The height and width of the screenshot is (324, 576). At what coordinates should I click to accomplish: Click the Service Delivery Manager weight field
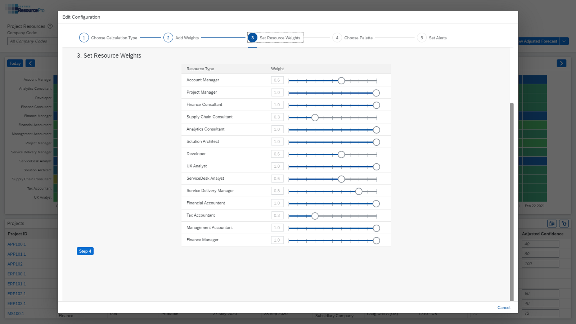coord(277,191)
